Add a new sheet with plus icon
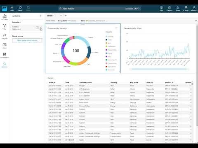 pyautogui.click(x=66, y=16)
